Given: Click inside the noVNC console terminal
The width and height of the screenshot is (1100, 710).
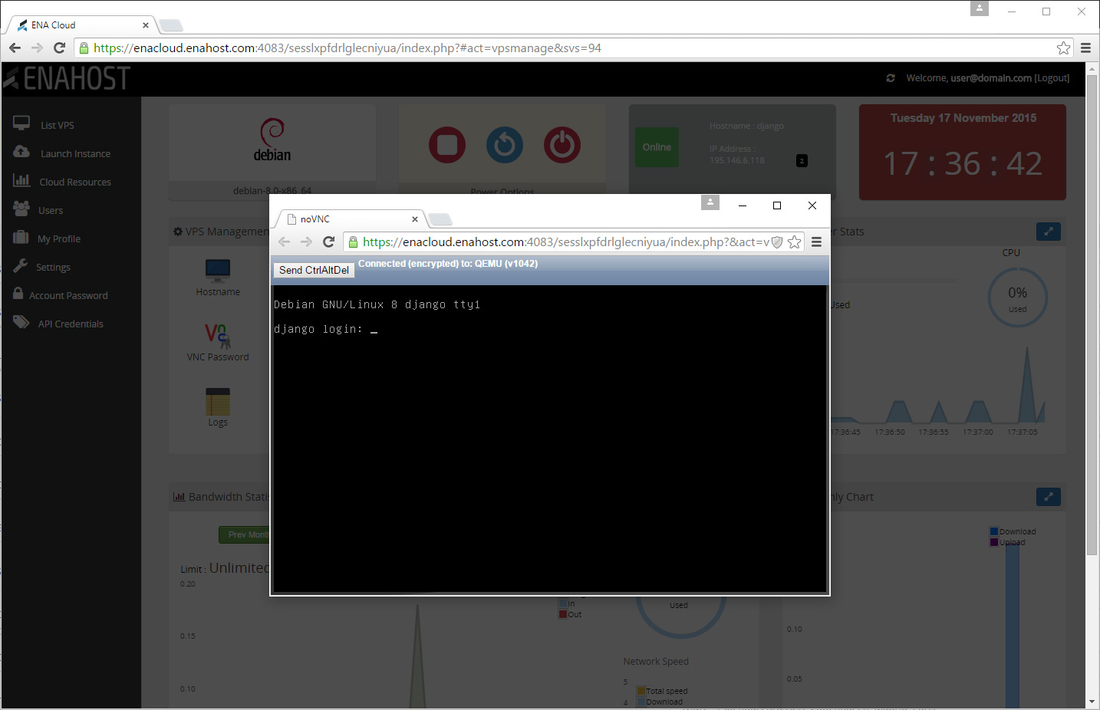Looking at the screenshot, I should click(x=549, y=439).
